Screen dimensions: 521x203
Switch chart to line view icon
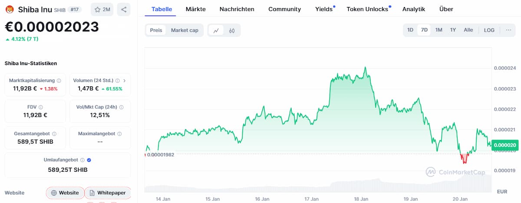pyautogui.click(x=216, y=30)
